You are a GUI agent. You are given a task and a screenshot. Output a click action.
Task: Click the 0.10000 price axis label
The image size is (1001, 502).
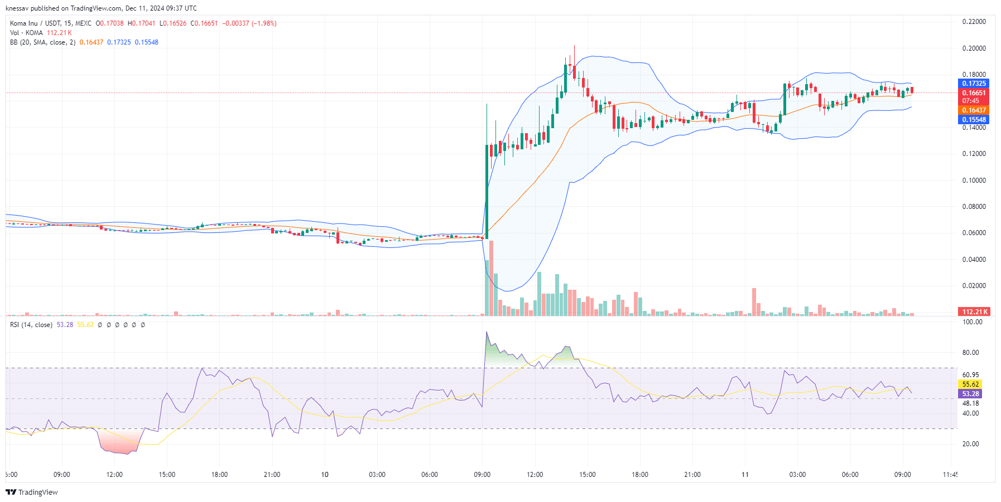click(974, 181)
